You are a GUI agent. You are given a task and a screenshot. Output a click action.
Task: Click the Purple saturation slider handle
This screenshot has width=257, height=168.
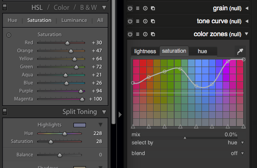81,91
